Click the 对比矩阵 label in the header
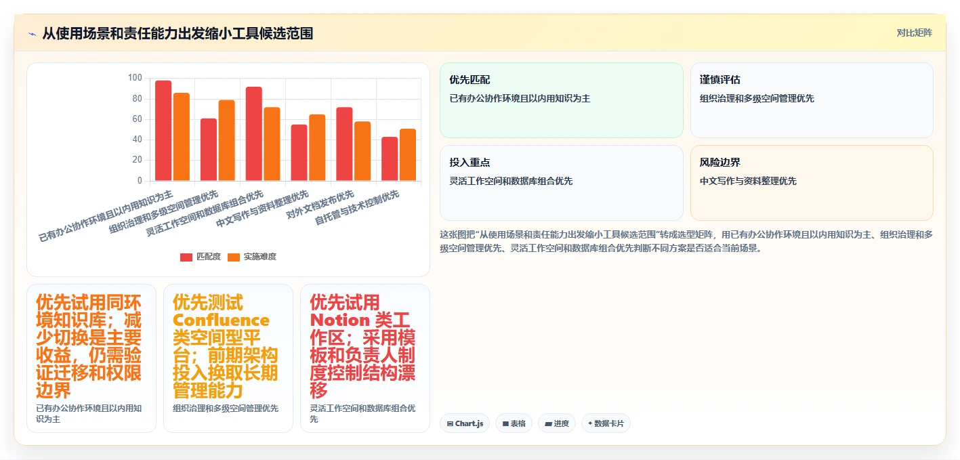Image resolution: width=960 pixels, height=460 pixels. (x=914, y=33)
